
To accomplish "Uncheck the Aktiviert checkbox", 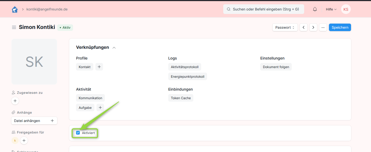I will coord(78,133).
